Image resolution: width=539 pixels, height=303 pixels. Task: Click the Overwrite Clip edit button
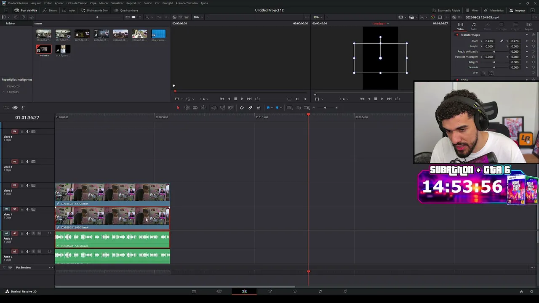[x=223, y=108]
